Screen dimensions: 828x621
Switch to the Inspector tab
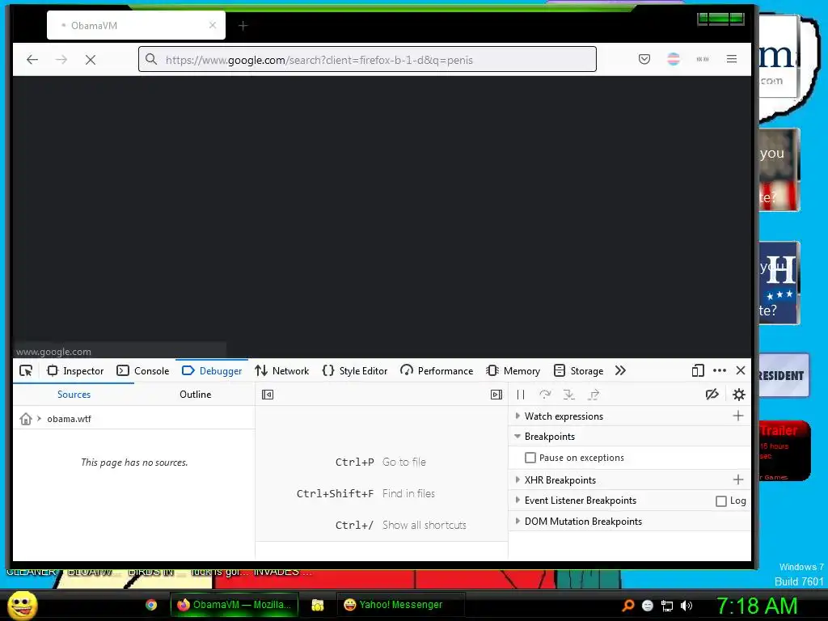tap(75, 370)
